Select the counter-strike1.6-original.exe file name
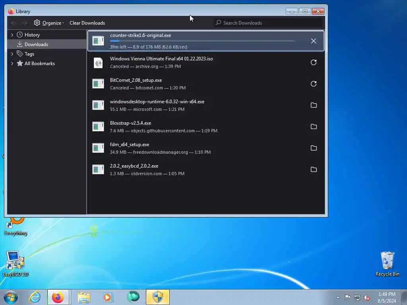407x305 pixels. (140, 35)
